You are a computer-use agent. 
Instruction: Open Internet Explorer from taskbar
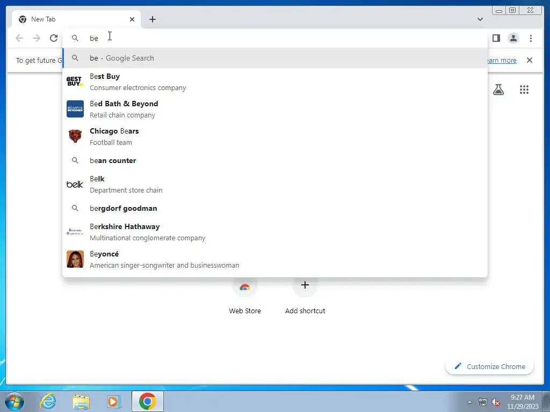point(48,401)
